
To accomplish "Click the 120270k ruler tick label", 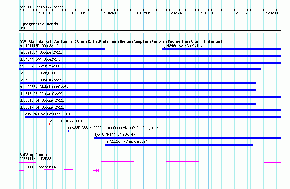I will (x=208, y=13).
